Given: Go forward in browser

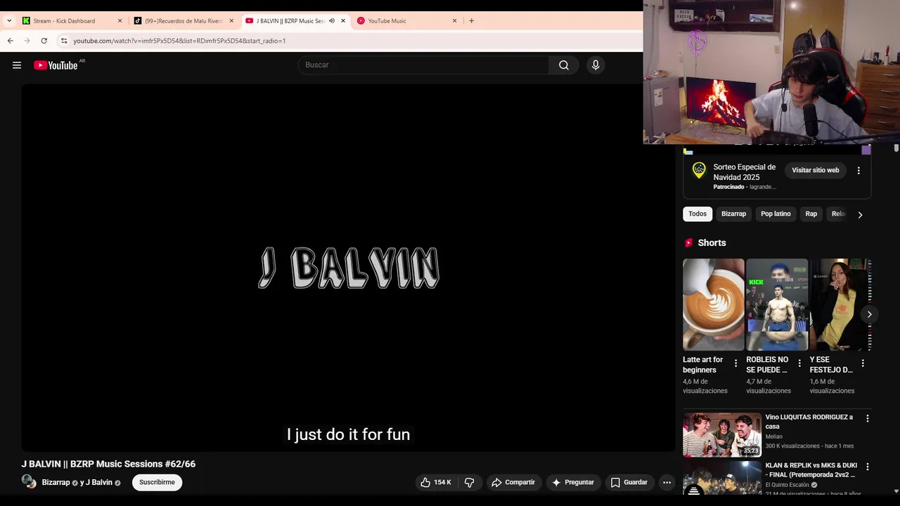Looking at the screenshot, I should [27, 41].
